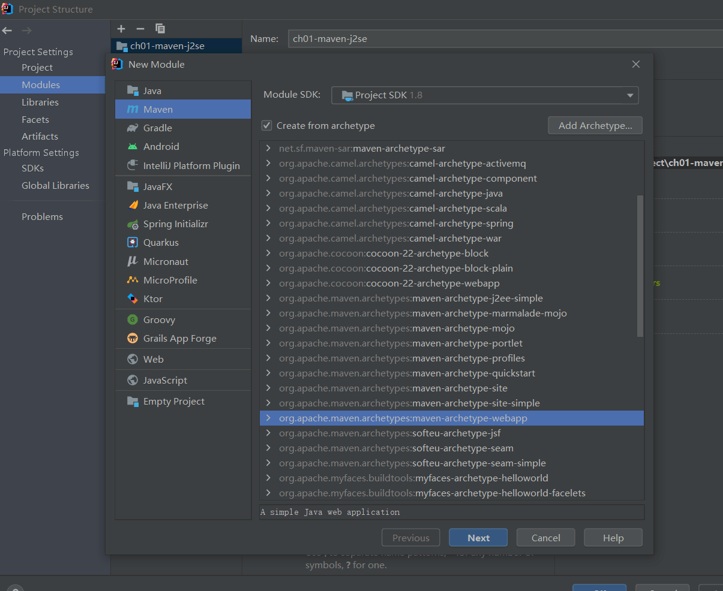
Task: Click the Ktor icon
Action: (x=133, y=298)
